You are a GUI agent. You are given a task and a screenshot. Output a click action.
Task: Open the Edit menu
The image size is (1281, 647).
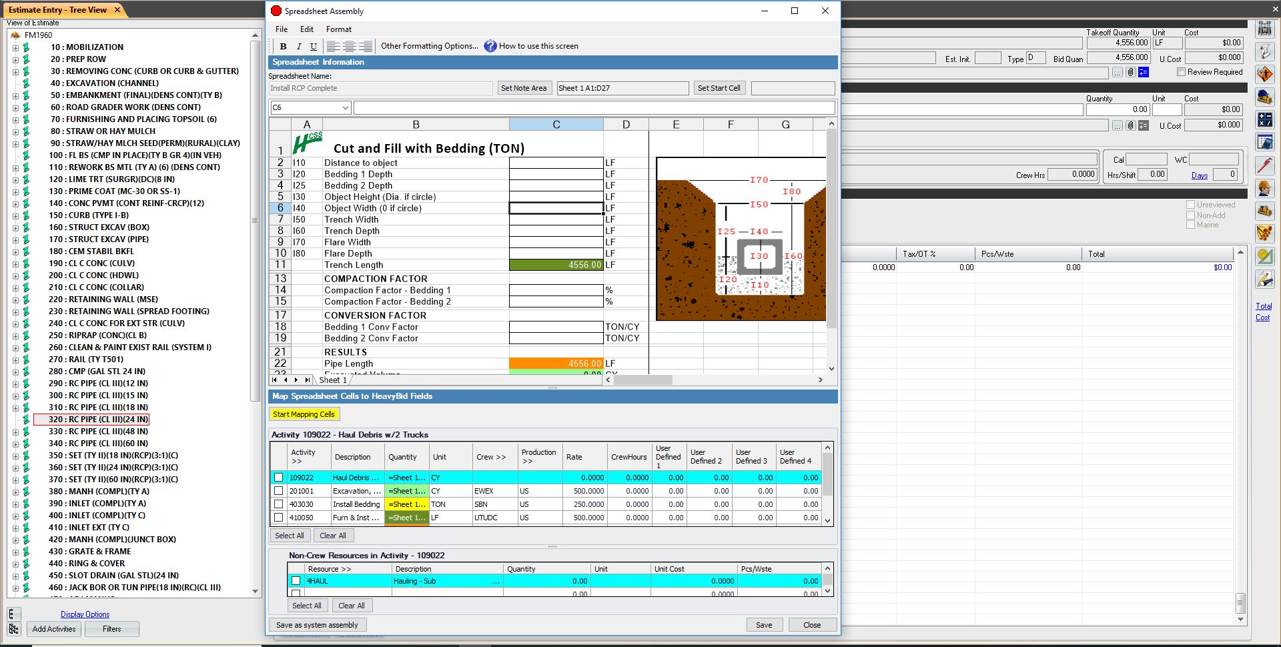(307, 29)
